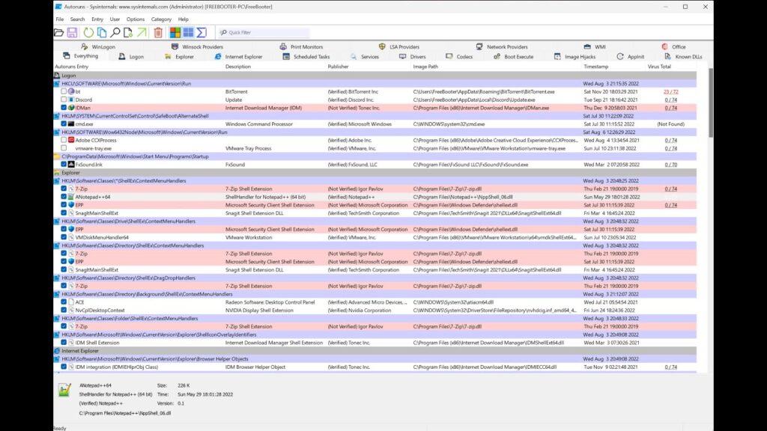The width and height of the screenshot is (767, 431).
Task: Disable the FxSound.lnk startup checkbox
Action: [x=64, y=165]
